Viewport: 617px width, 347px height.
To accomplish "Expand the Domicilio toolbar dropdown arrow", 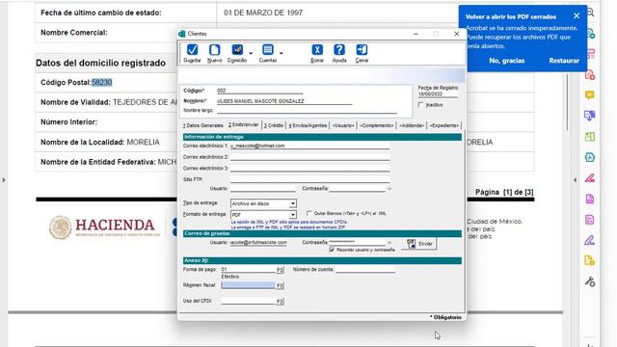I will [x=251, y=52].
